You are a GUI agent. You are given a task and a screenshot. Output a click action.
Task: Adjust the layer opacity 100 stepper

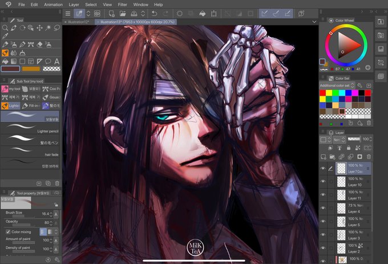(371, 139)
